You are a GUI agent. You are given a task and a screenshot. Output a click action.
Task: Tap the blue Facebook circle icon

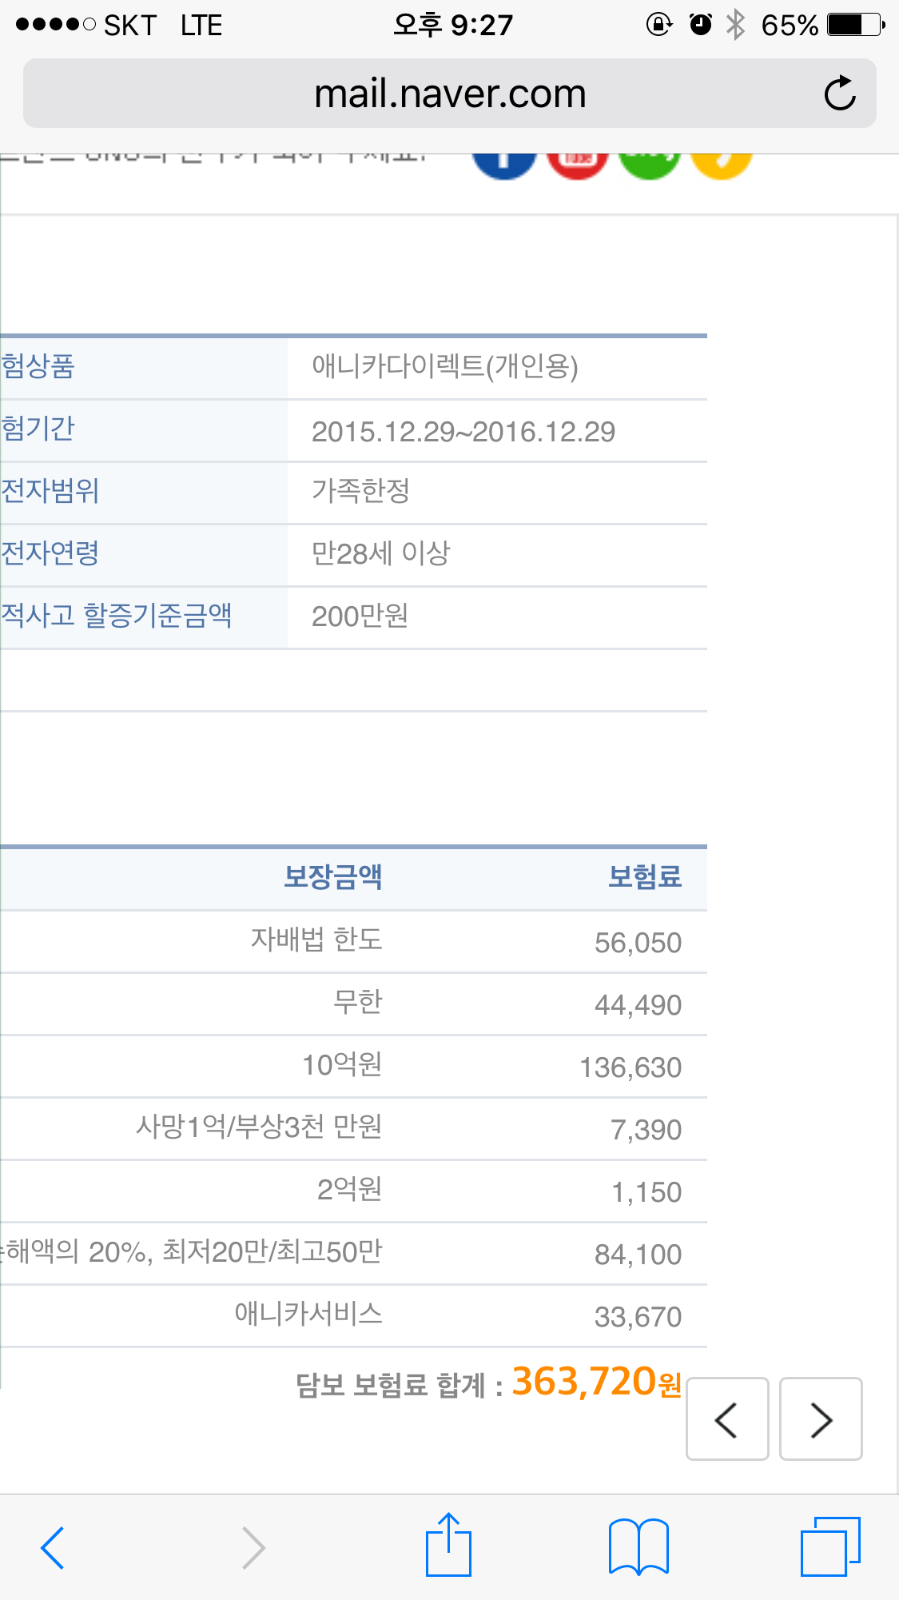[x=503, y=163]
